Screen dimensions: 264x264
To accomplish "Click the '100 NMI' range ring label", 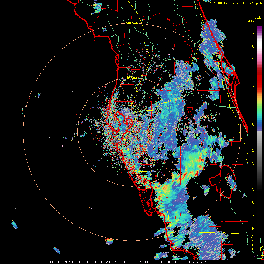I will 132,23.
